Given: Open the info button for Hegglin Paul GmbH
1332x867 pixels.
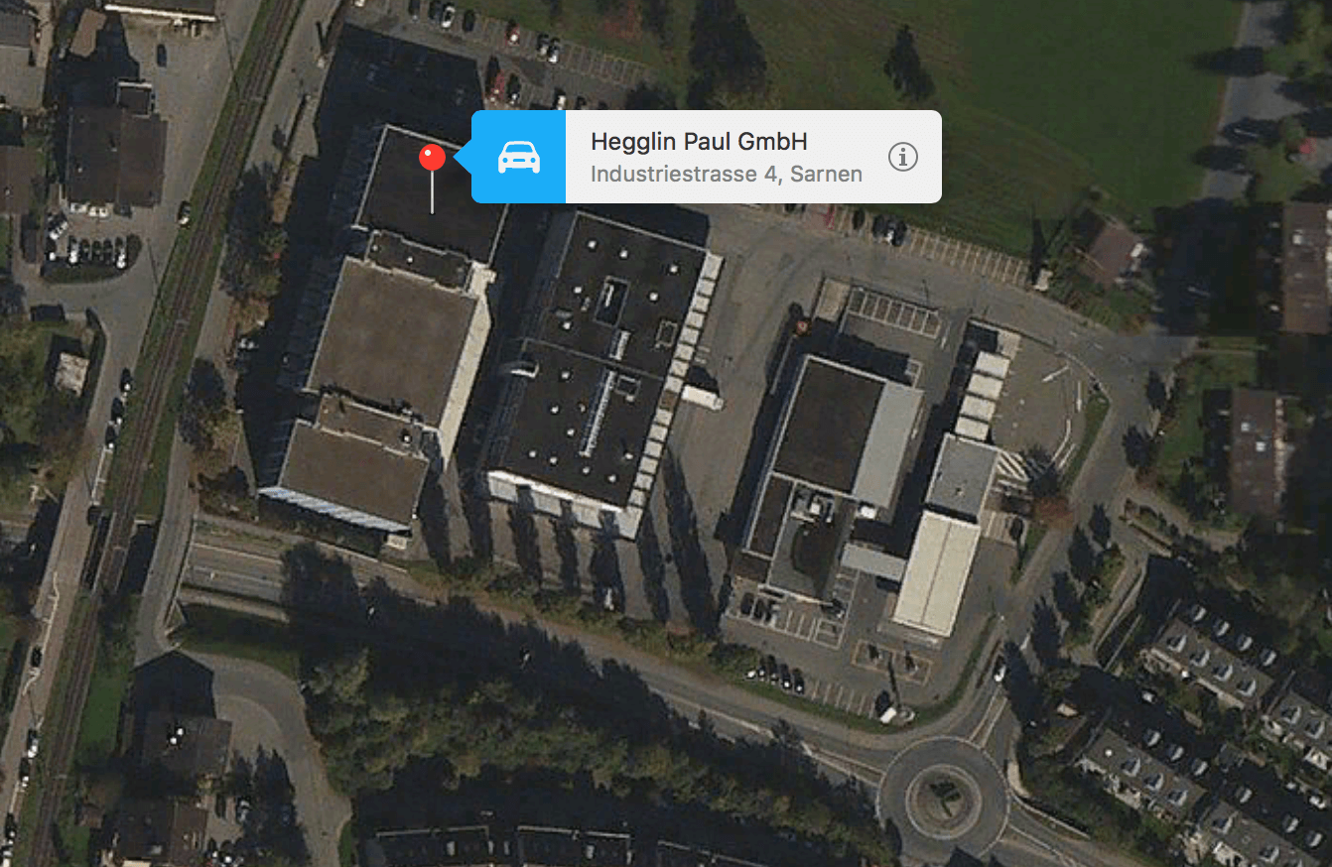Looking at the screenshot, I should pos(902,157).
